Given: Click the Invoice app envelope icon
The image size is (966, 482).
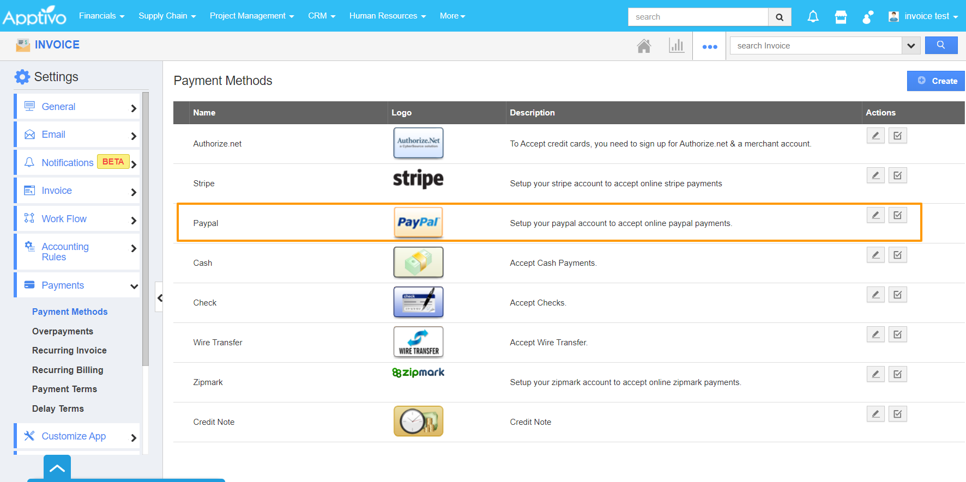Looking at the screenshot, I should (23, 45).
